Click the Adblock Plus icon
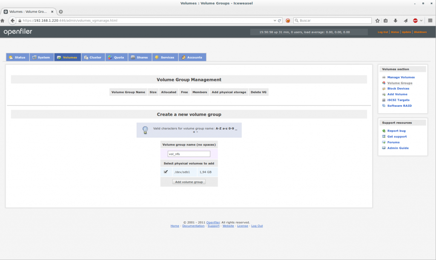This screenshot has height=260, width=436. click(416, 20)
